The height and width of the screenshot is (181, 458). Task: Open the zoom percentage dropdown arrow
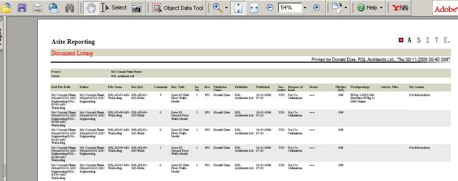point(305,8)
